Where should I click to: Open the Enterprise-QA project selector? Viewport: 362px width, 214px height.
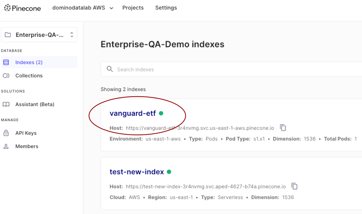[x=39, y=35]
